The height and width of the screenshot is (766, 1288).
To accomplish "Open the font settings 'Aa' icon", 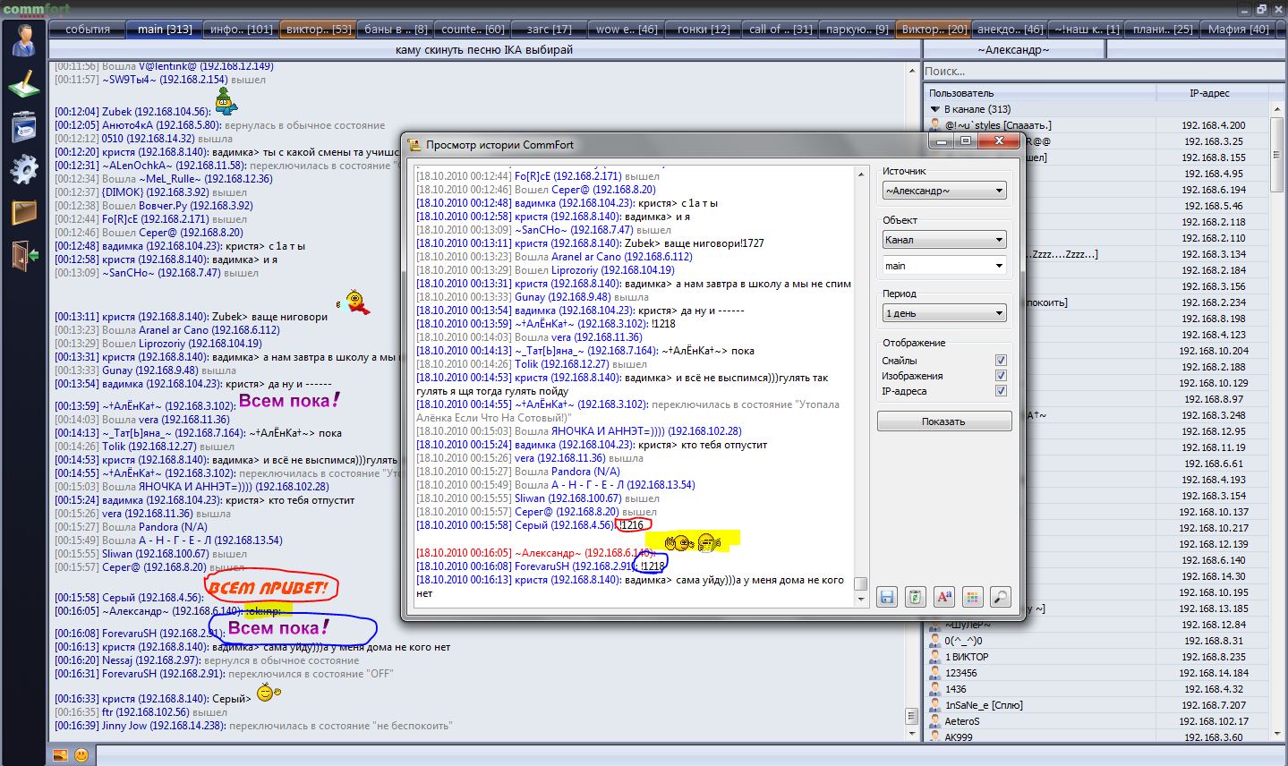I will point(943,597).
